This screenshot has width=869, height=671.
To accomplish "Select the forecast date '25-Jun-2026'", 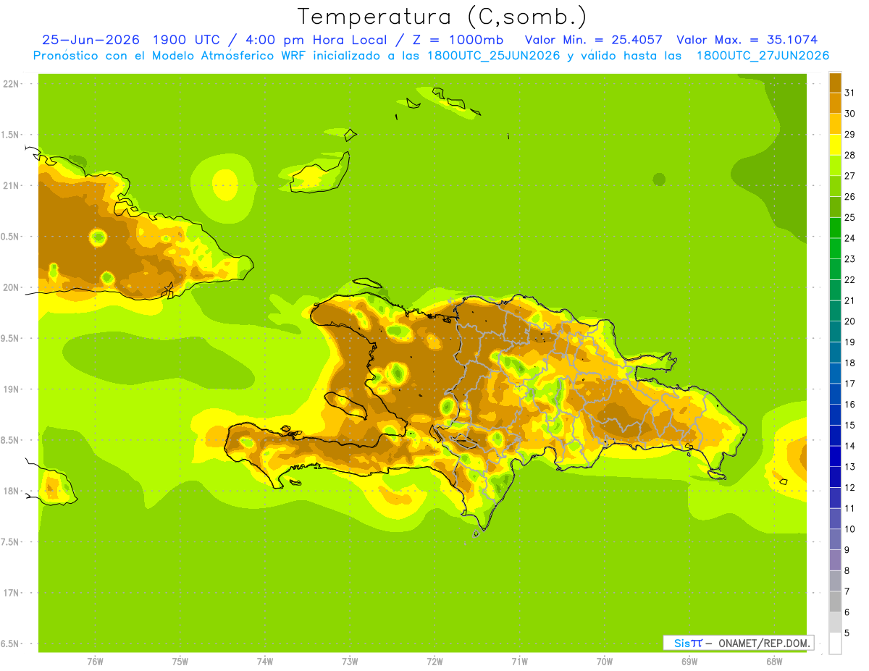I will (91, 40).
